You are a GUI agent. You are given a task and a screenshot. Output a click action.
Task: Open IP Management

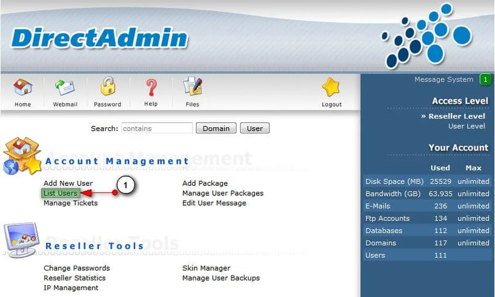pyautogui.click(x=71, y=287)
